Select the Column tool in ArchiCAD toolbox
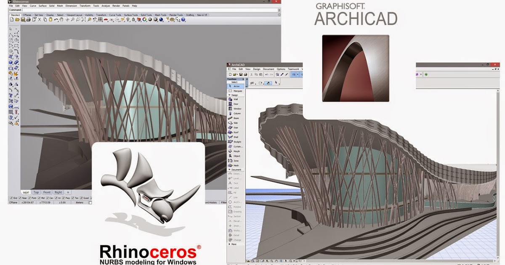The width and height of the screenshot is (505, 265). [236, 114]
